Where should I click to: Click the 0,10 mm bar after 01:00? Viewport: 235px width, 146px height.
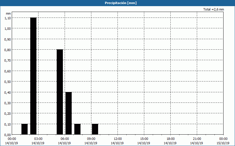pyautogui.click(x=25, y=129)
